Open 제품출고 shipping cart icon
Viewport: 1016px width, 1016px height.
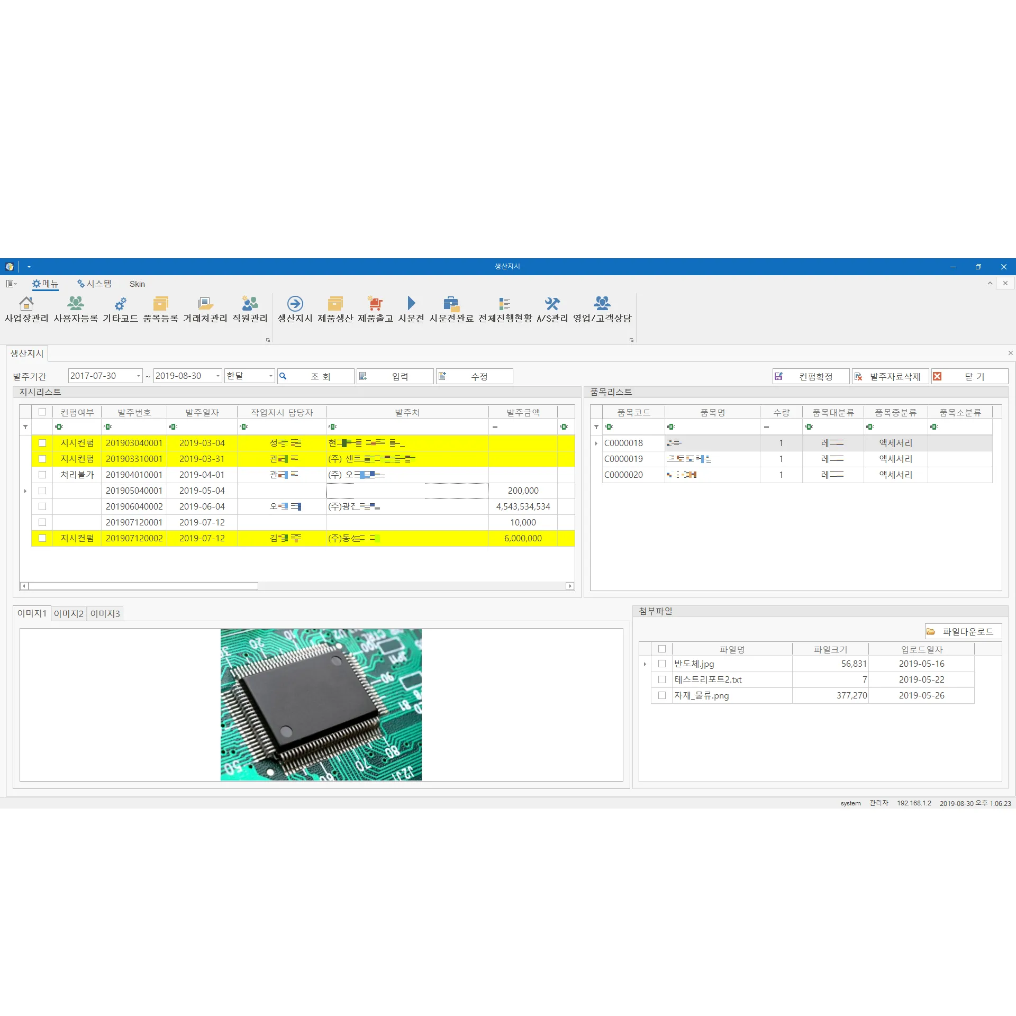tap(375, 304)
